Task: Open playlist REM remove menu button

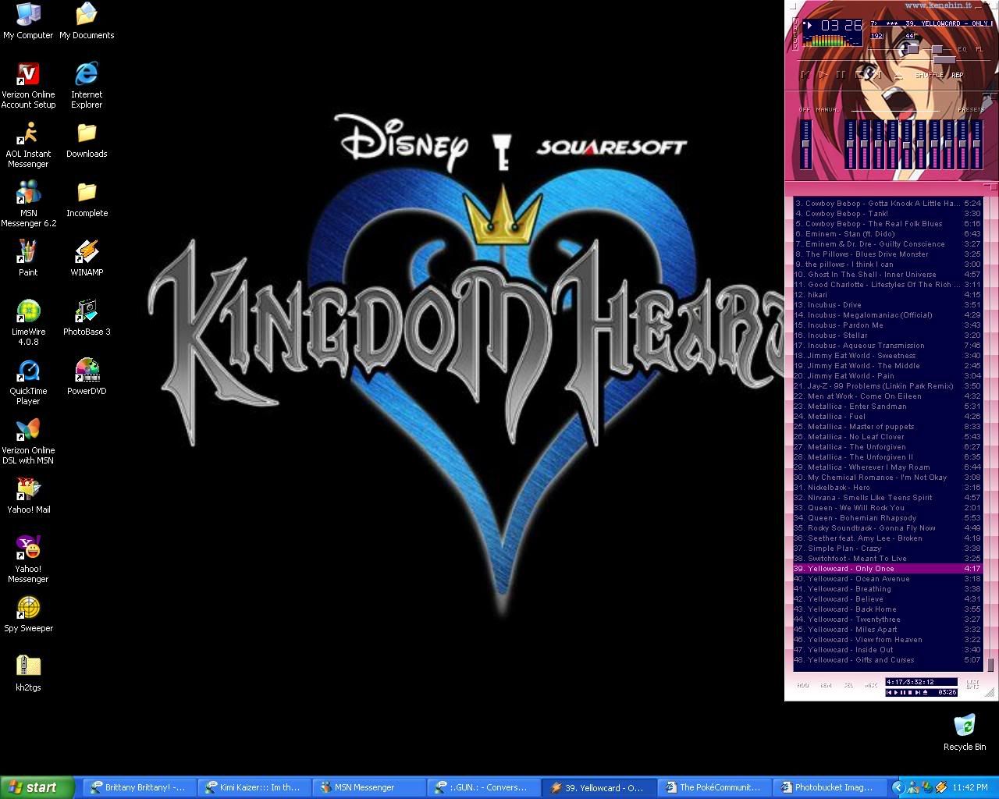Action: point(826,686)
